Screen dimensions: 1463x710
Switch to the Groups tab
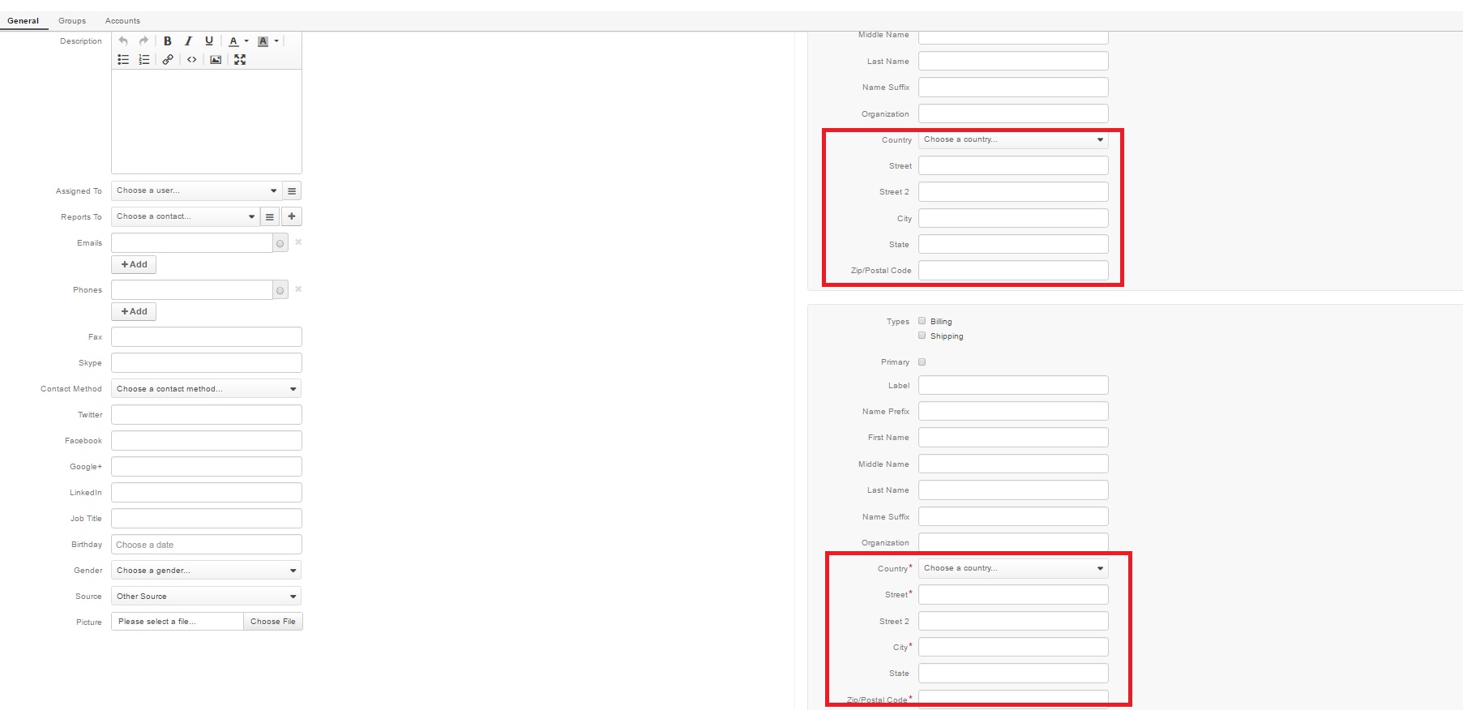click(72, 21)
